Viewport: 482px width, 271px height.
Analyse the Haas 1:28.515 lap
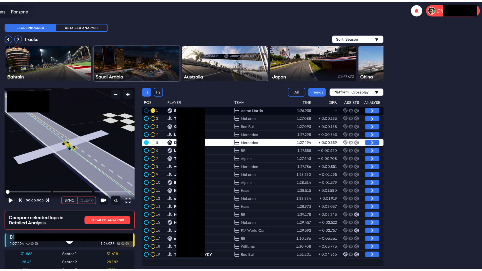pos(372,190)
